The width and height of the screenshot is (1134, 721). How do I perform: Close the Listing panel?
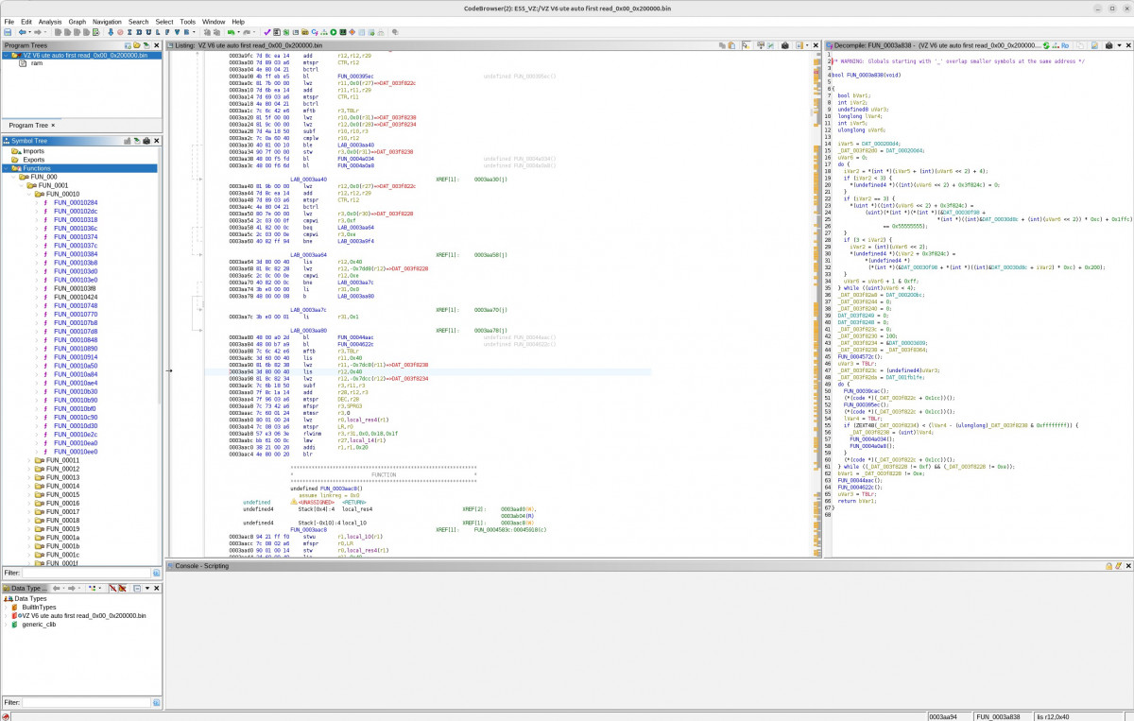(816, 44)
